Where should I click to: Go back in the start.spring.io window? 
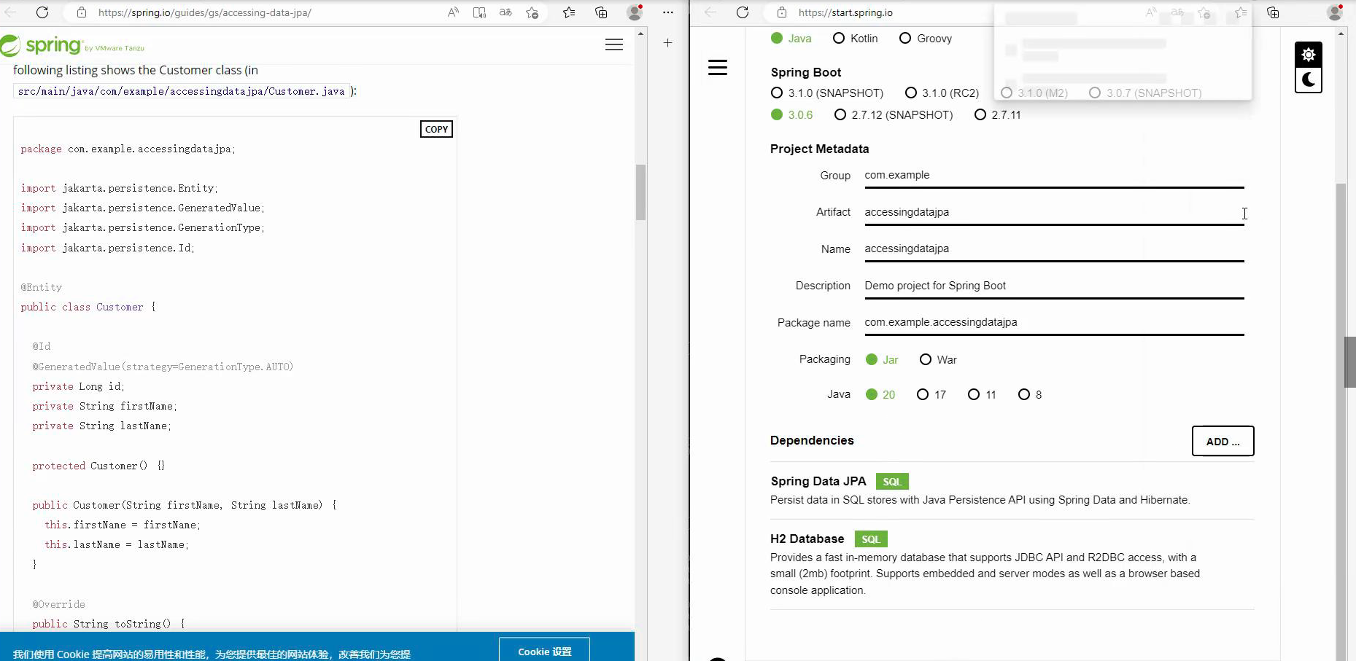[710, 12]
